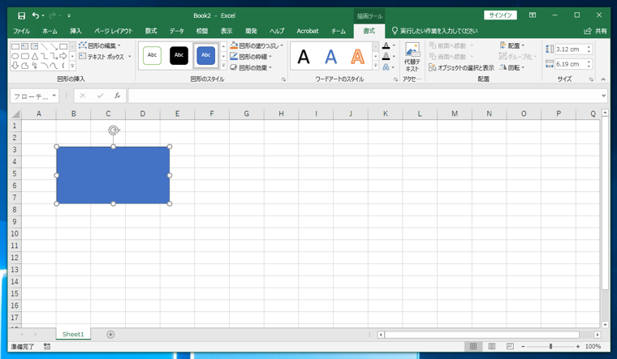Select the 書式 drawing tools tab
The width and height of the screenshot is (617, 359).
tap(369, 31)
